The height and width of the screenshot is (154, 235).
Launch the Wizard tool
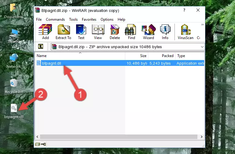click(x=149, y=32)
